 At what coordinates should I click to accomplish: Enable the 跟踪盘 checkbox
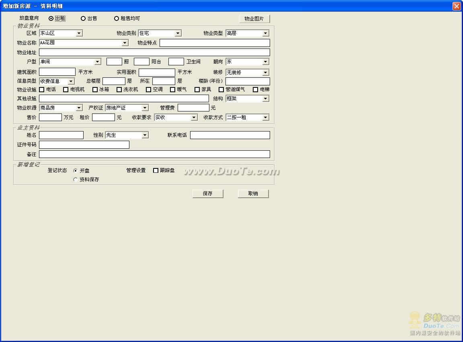(x=156, y=170)
